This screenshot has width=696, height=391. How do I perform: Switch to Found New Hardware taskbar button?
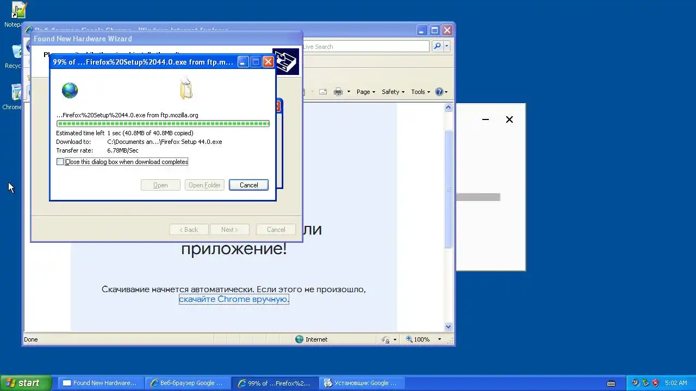pos(101,383)
